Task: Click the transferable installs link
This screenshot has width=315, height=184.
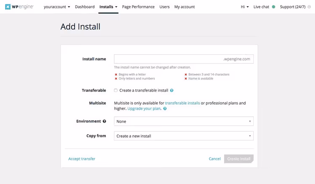Action: tap(182, 103)
